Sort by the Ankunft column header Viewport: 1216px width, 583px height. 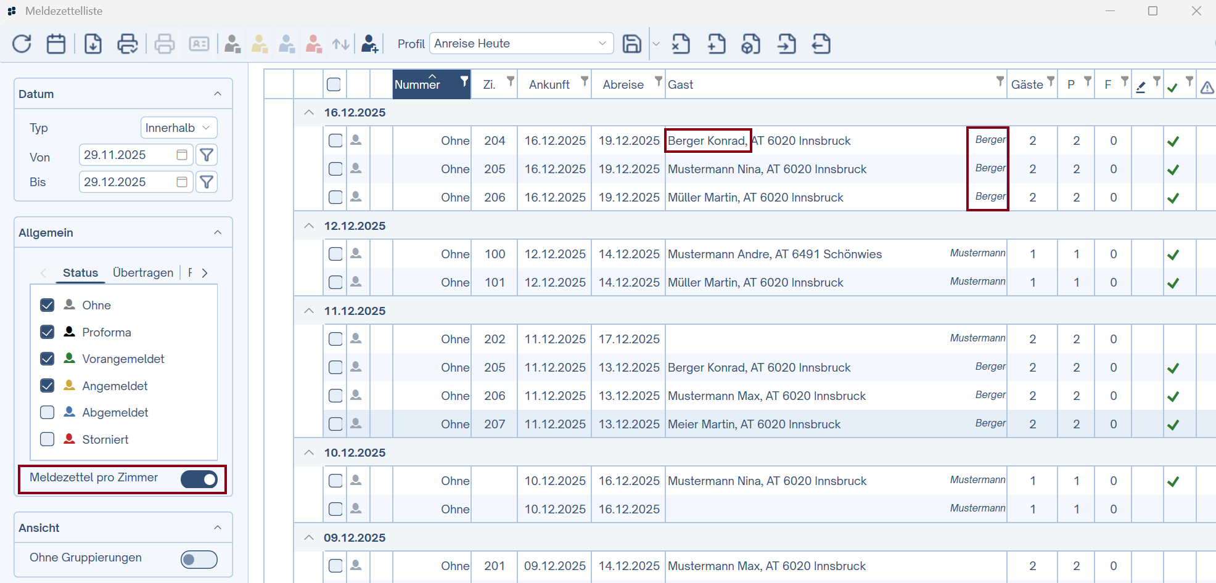click(x=549, y=84)
